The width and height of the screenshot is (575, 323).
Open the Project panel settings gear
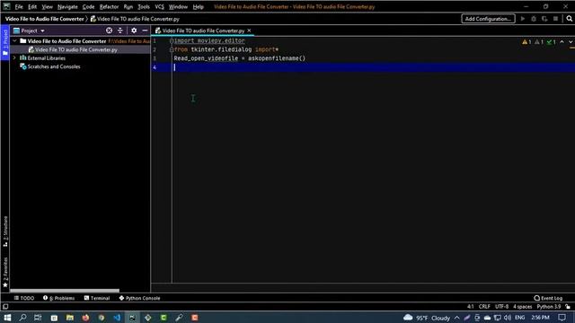134,31
